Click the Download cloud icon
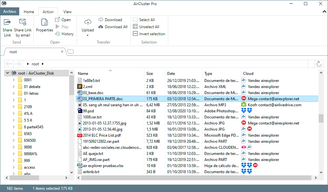 tap(101, 20)
